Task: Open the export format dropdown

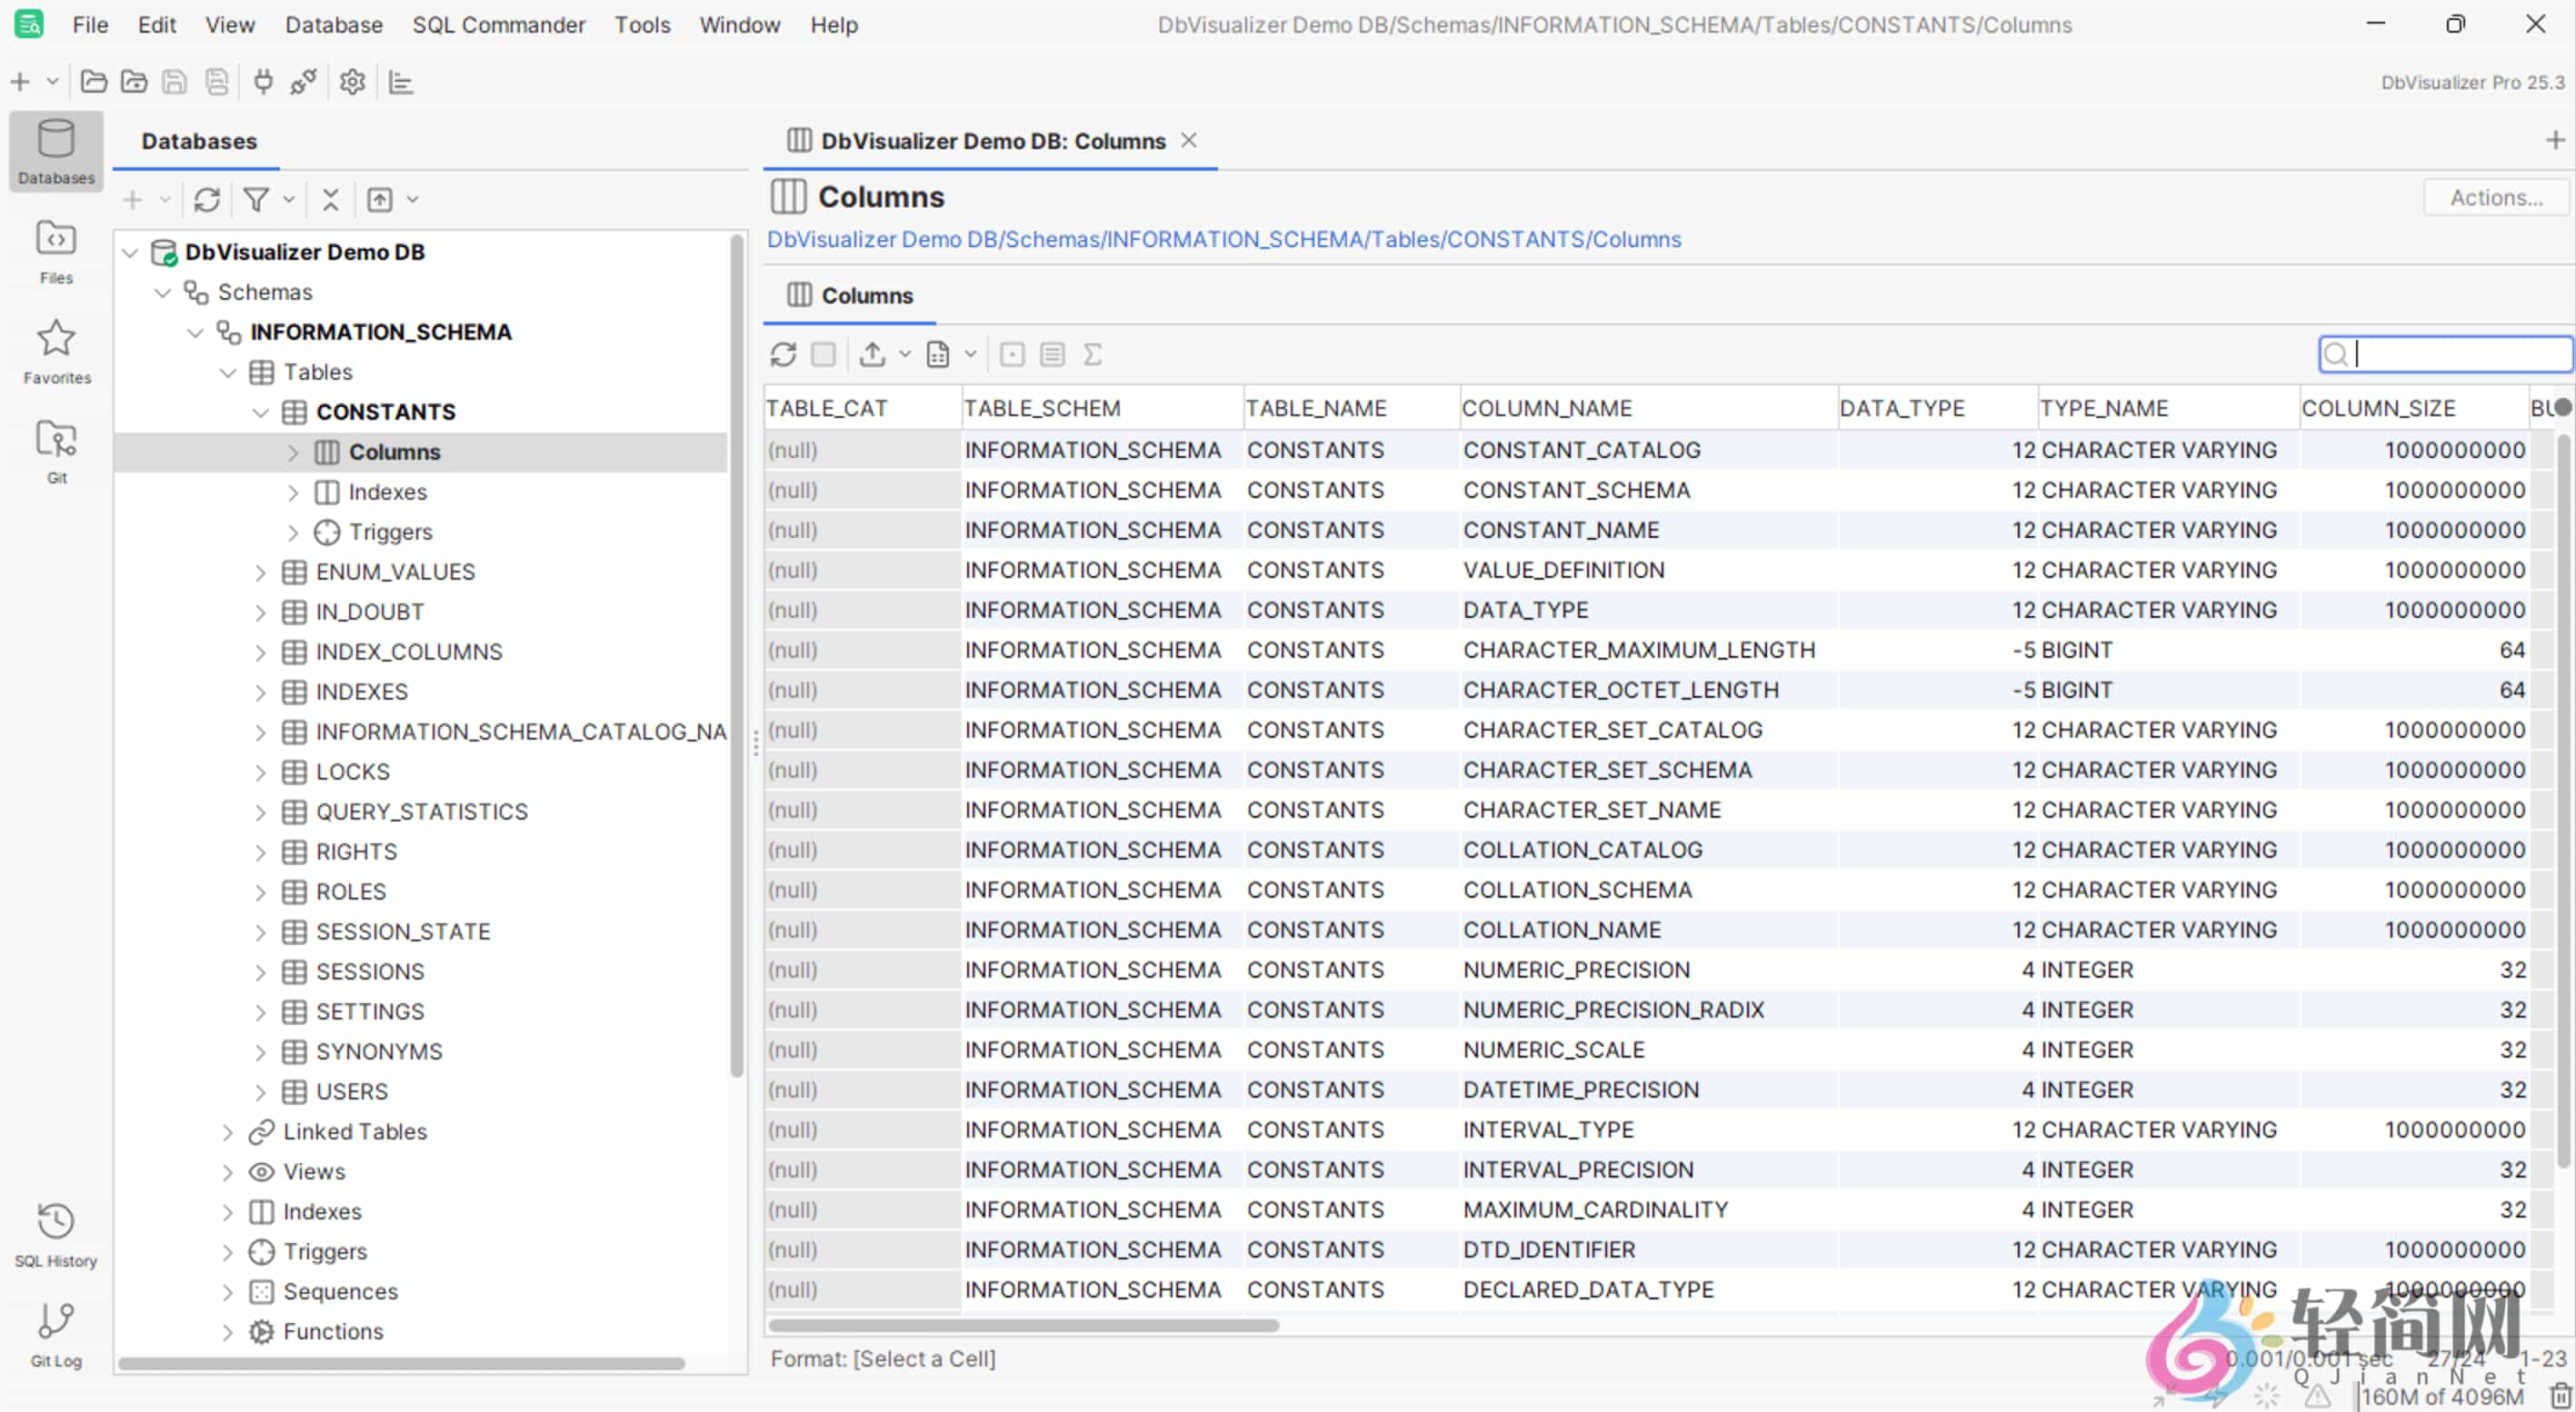Action: [x=906, y=354]
